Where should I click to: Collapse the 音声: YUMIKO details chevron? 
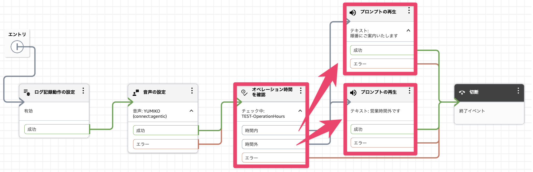point(191,111)
